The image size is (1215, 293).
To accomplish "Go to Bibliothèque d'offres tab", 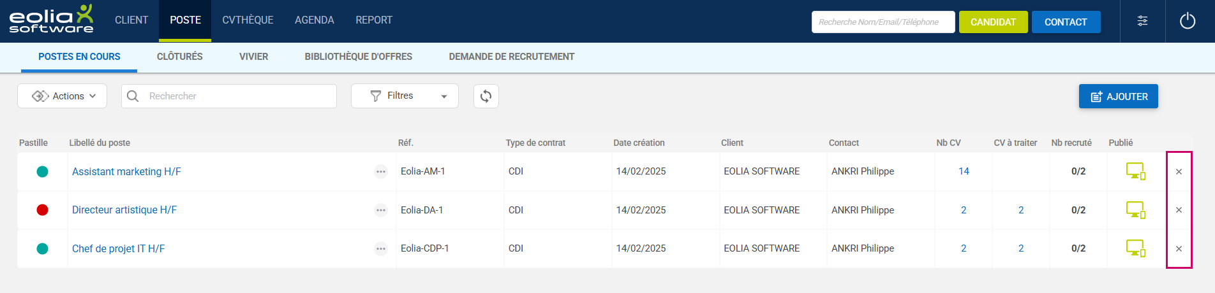I will 358,57.
